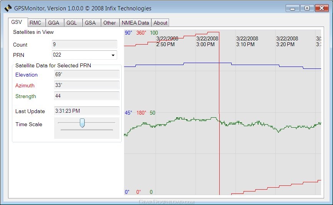The height and width of the screenshot is (205, 333).
Task: Click the 3/22/2008 3:00 PM chart timestamp
Action: tap(207, 42)
